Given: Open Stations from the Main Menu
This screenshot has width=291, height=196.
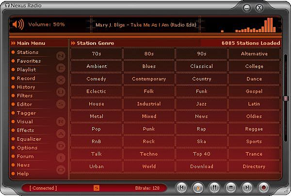Looking at the screenshot, I should (x=28, y=52).
